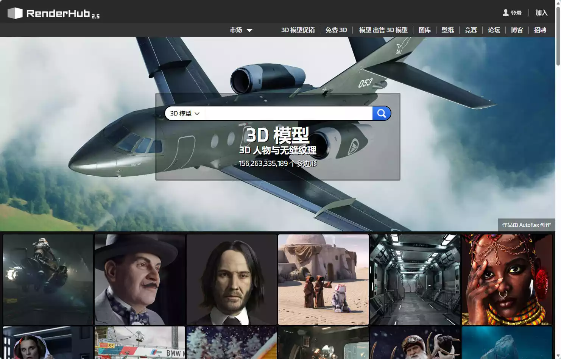561x359 pixels.
Task: Visit the 博客 blog link
Action: click(x=517, y=30)
